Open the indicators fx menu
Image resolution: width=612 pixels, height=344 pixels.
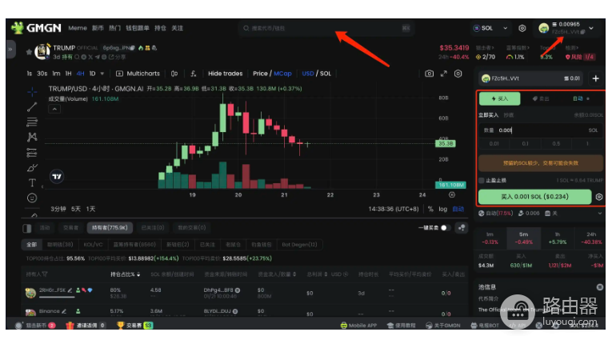coord(194,74)
